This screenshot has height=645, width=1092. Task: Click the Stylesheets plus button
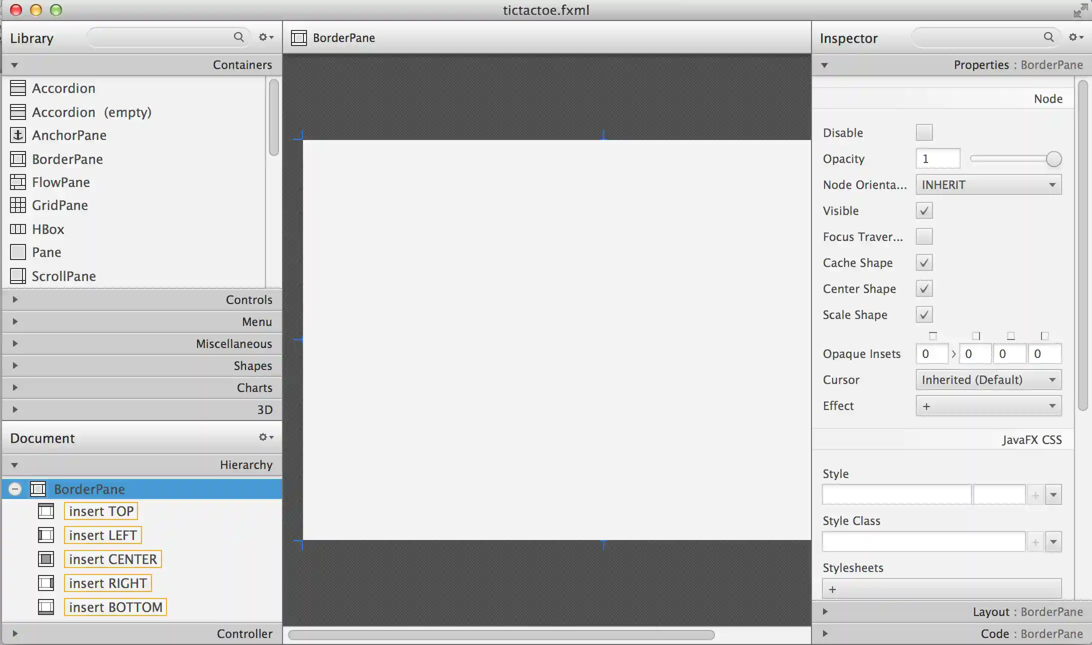coord(832,589)
